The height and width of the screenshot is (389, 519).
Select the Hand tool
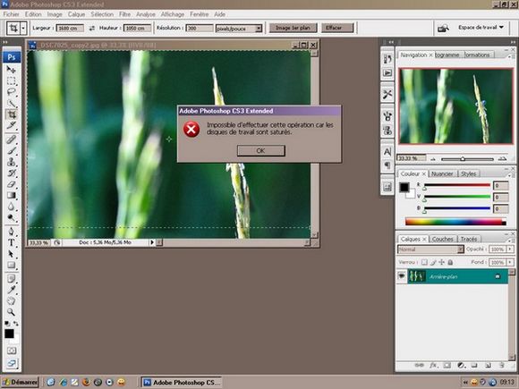click(11, 301)
